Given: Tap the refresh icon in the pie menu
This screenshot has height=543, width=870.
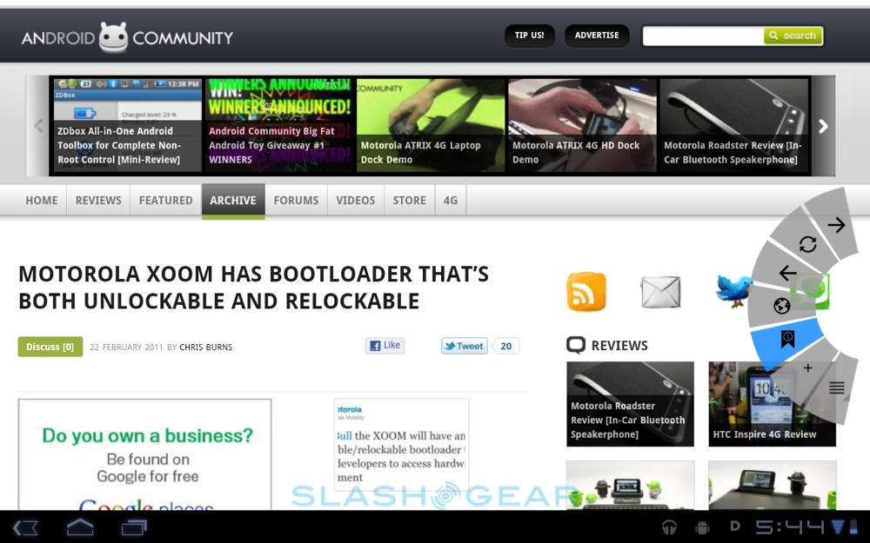Looking at the screenshot, I should [x=807, y=245].
